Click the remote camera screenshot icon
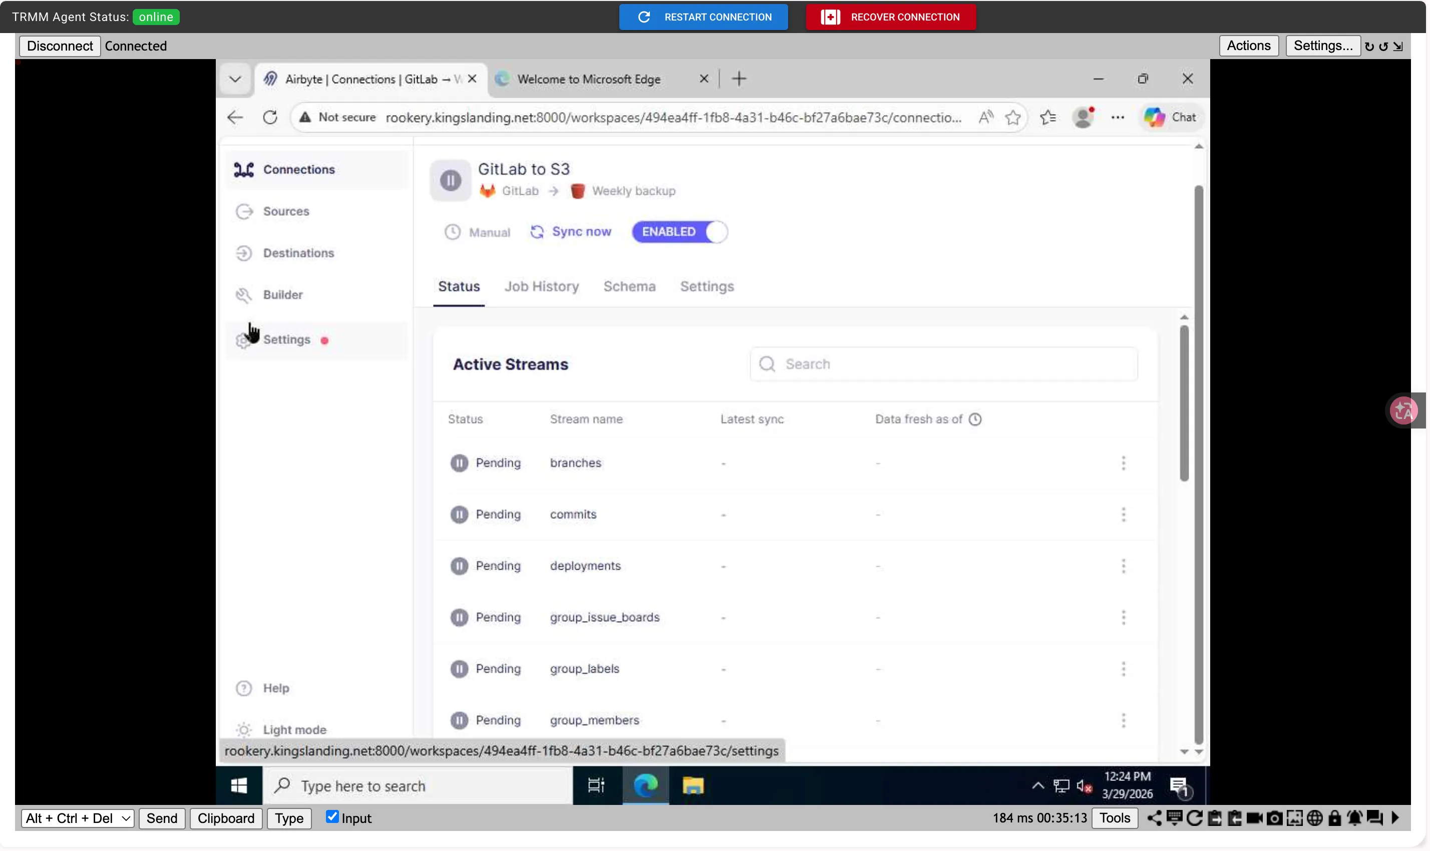 click(1274, 818)
